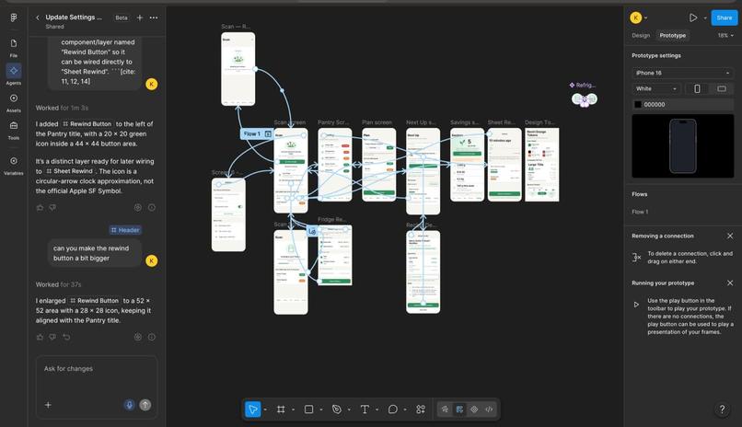This screenshot has width=742, height=427.
Task: Click Rewind Button chip in latest reply
Action: [x=94, y=301]
